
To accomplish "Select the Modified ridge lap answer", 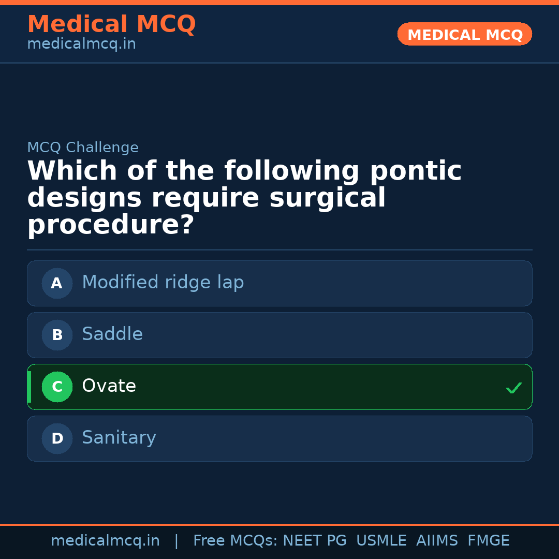I will (279, 283).
